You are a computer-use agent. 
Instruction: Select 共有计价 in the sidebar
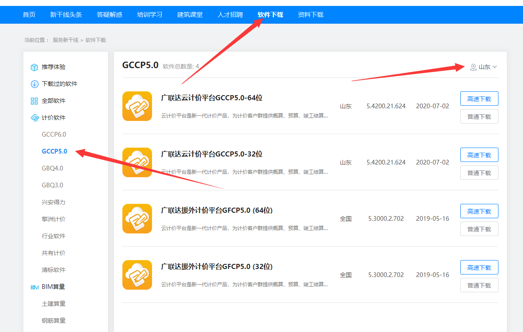[x=54, y=253]
